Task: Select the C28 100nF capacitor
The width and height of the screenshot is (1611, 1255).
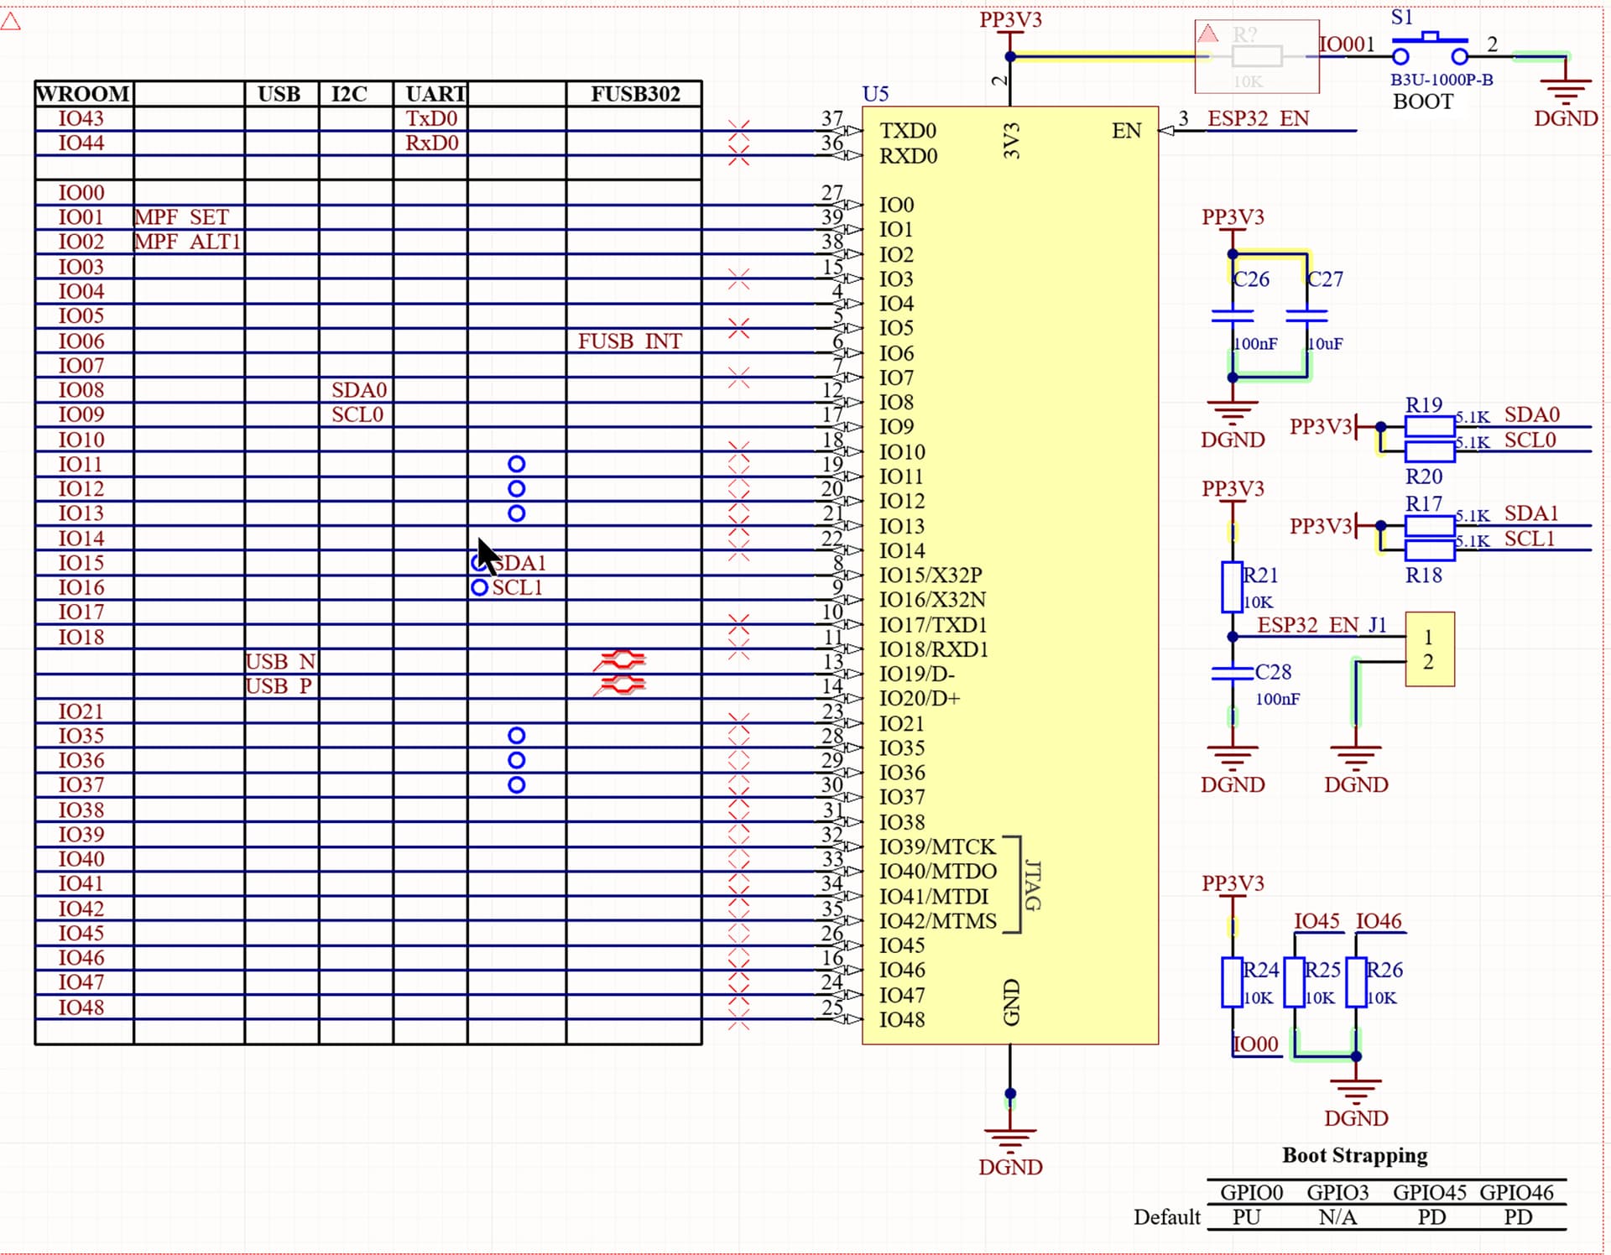Action: [x=1232, y=673]
